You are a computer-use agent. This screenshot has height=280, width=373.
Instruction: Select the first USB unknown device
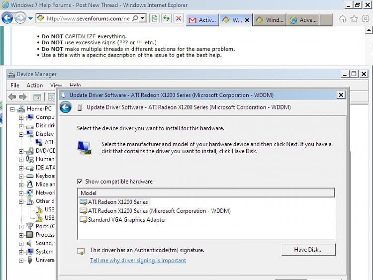[49, 209]
